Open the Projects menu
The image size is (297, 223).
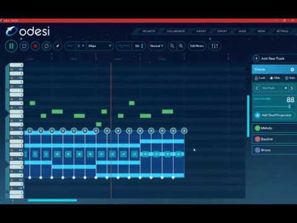tap(148, 31)
